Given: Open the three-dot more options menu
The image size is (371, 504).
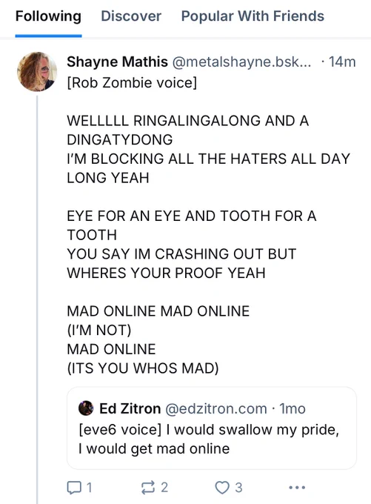Looking at the screenshot, I should [297, 488].
